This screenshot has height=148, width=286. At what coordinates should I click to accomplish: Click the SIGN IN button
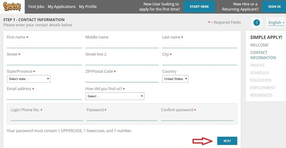pyautogui.click(x=274, y=7)
